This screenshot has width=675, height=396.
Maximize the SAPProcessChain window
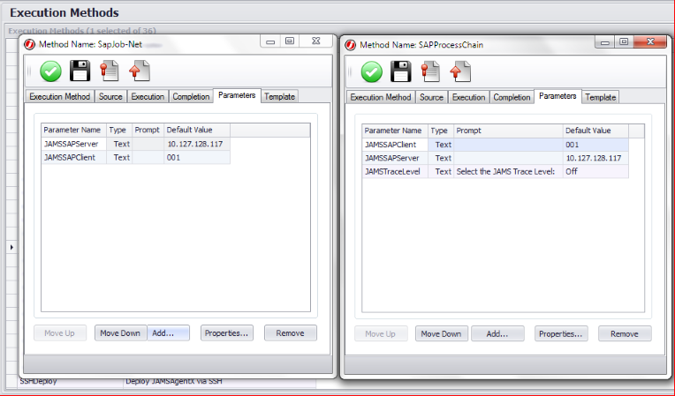click(x=624, y=41)
